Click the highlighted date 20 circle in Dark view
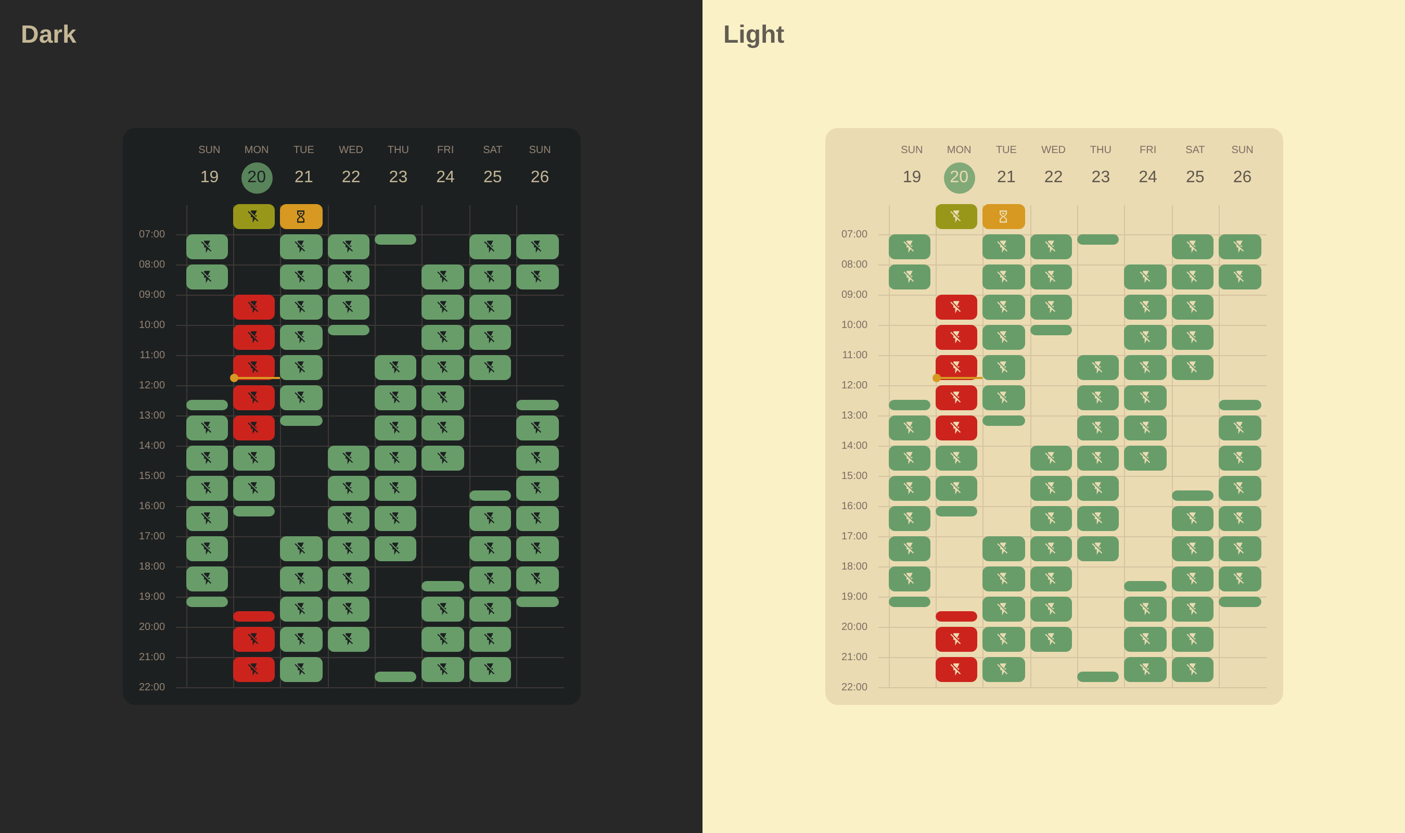This screenshot has width=1405, height=833. pos(257,176)
